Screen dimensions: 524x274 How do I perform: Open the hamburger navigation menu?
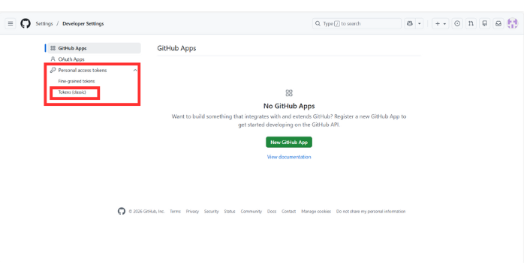tap(11, 24)
